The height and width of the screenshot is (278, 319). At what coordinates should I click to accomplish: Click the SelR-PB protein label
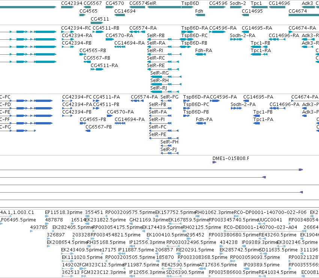coord(157,105)
